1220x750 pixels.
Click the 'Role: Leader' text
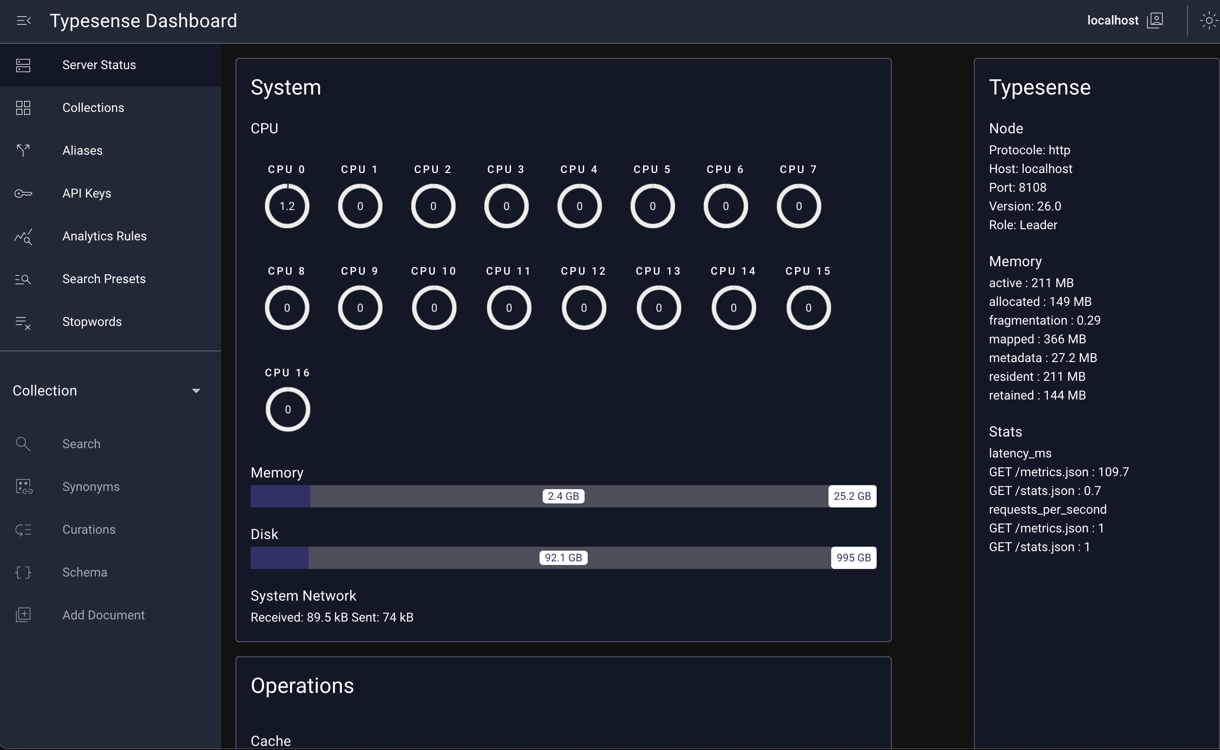[1022, 225]
